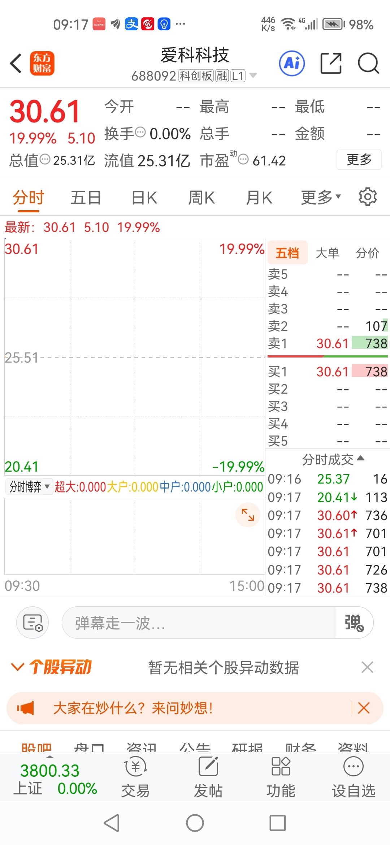Tap Android home navigation button
Screen dimensions: 390x845
(195, 823)
